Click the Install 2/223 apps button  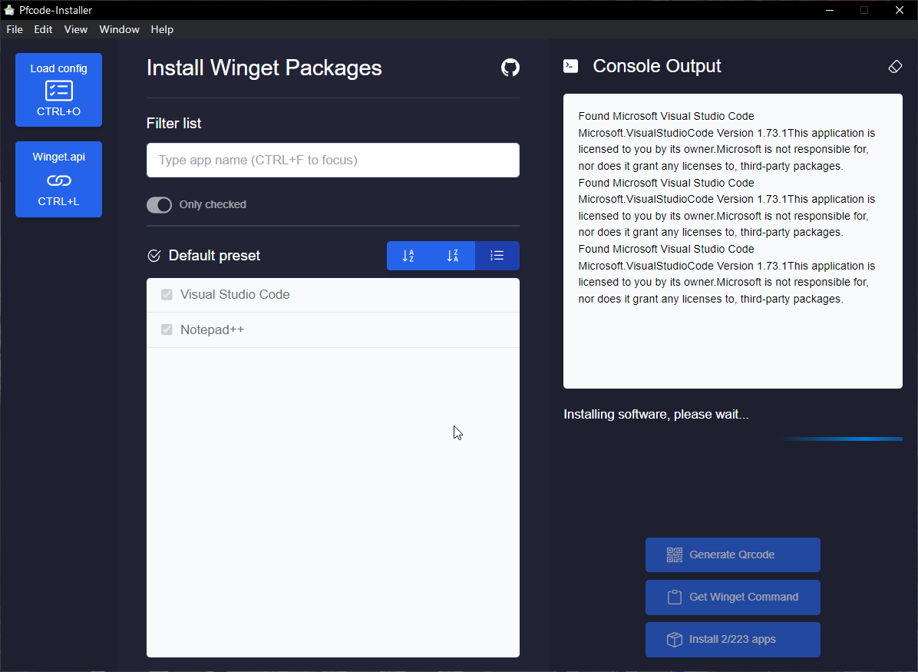[x=732, y=639]
